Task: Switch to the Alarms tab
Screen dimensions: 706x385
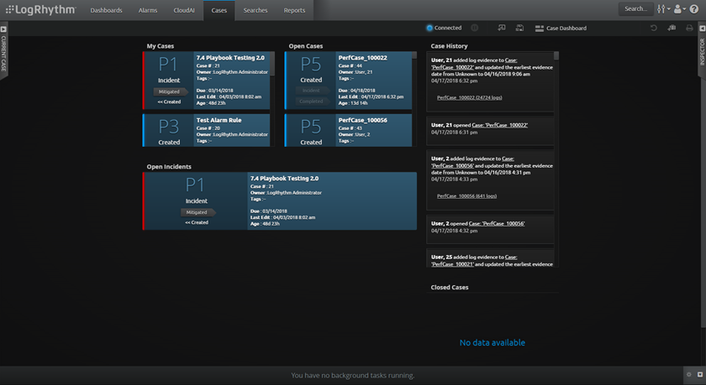Action: pos(148,10)
